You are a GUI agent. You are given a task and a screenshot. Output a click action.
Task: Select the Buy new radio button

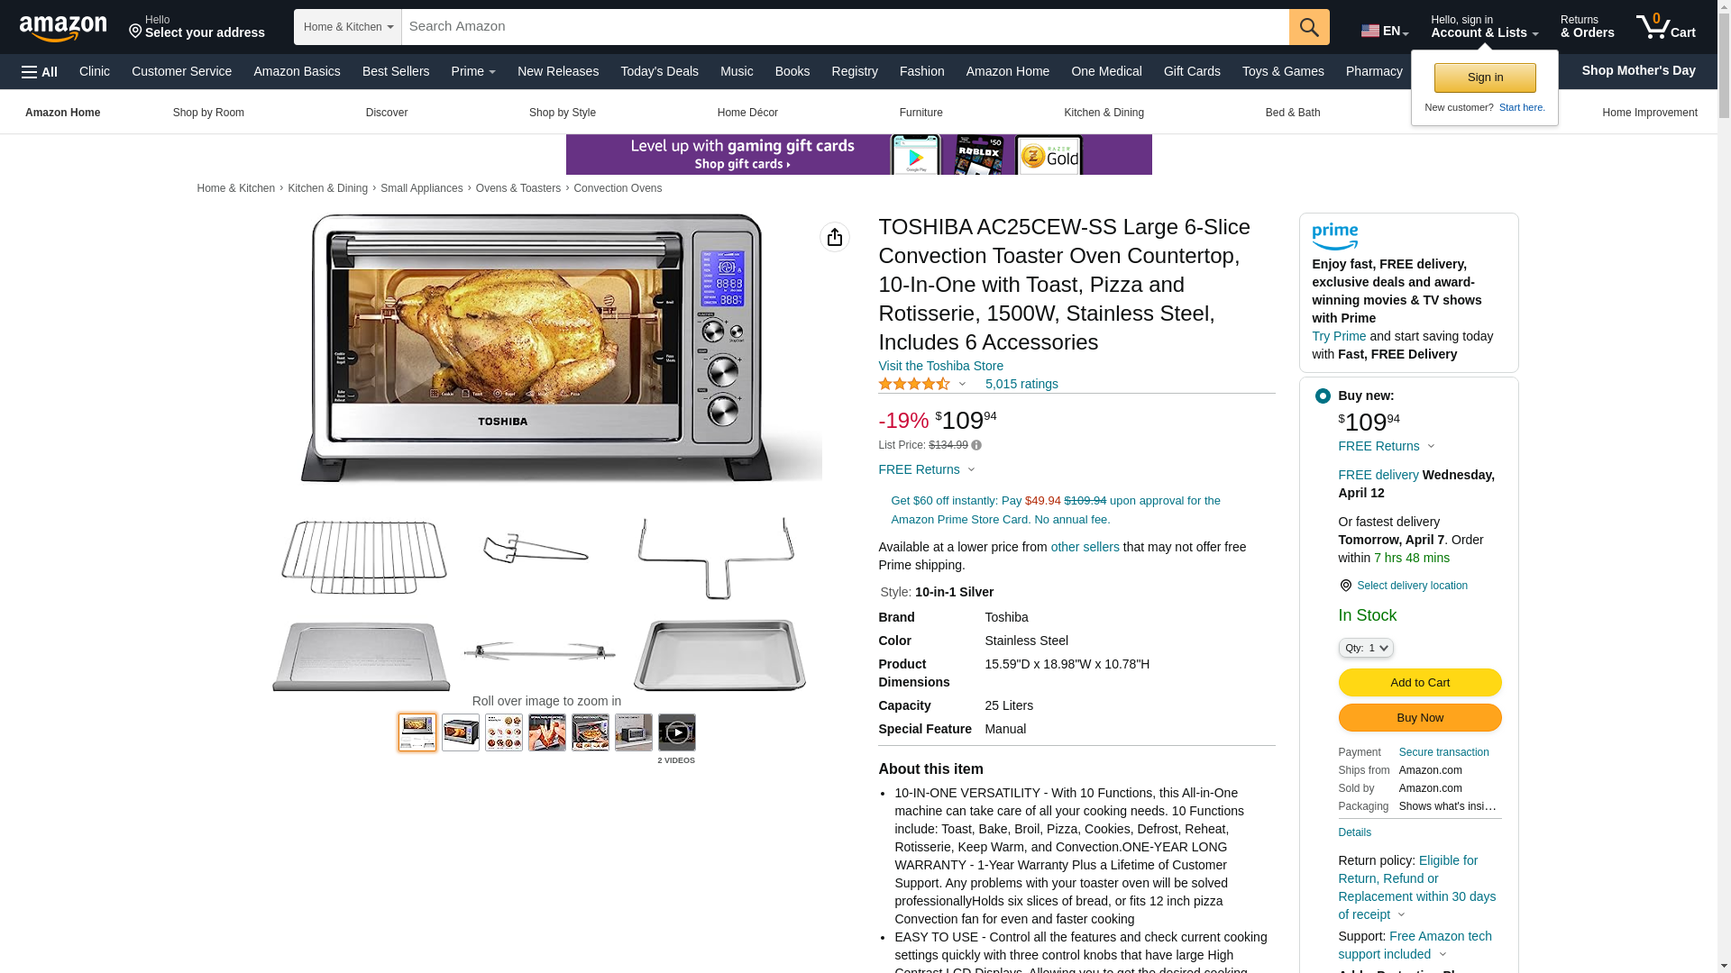point(1323,396)
